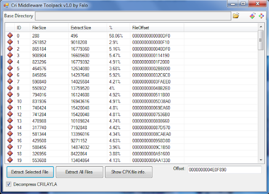Select file icon for row ID 18
This screenshot has width=269, height=194.
tap(10, 153)
